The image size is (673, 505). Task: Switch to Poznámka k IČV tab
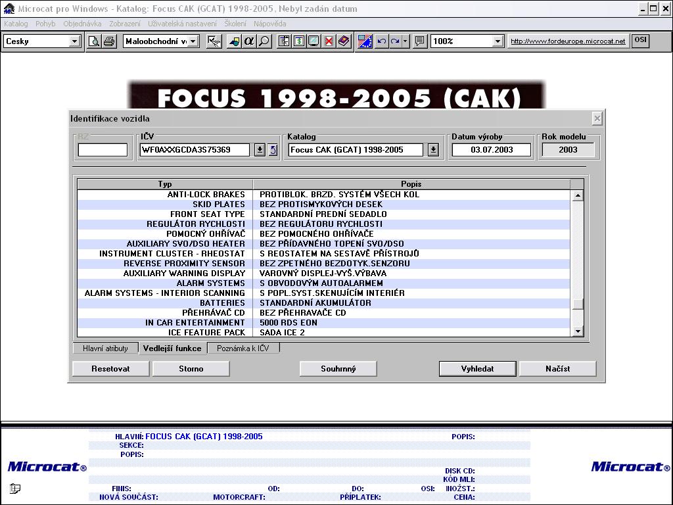(x=243, y=349)
